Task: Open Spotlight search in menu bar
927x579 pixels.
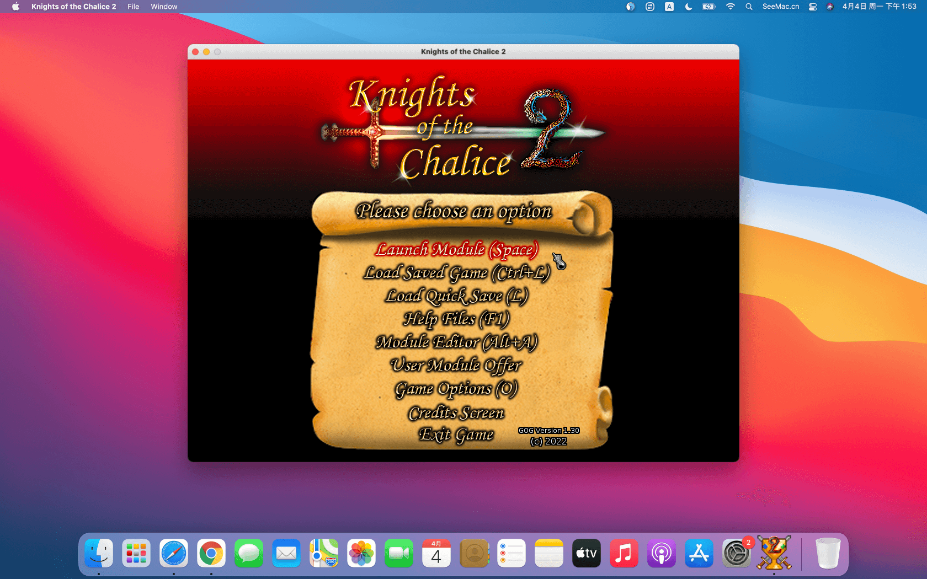Action: (749, 7)
